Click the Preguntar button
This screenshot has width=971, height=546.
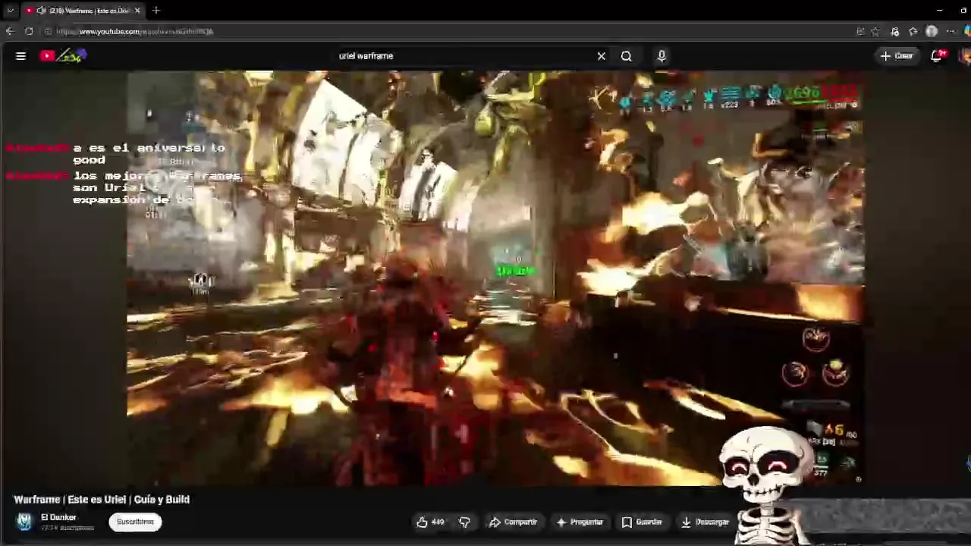coord(580,522)
